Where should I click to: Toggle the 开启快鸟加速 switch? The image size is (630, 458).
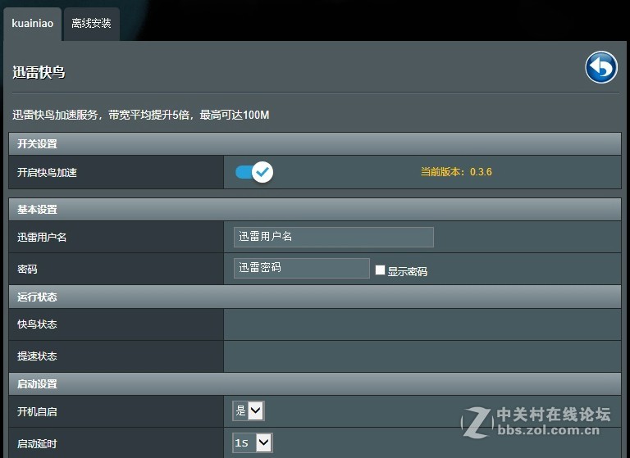(254, 172)
